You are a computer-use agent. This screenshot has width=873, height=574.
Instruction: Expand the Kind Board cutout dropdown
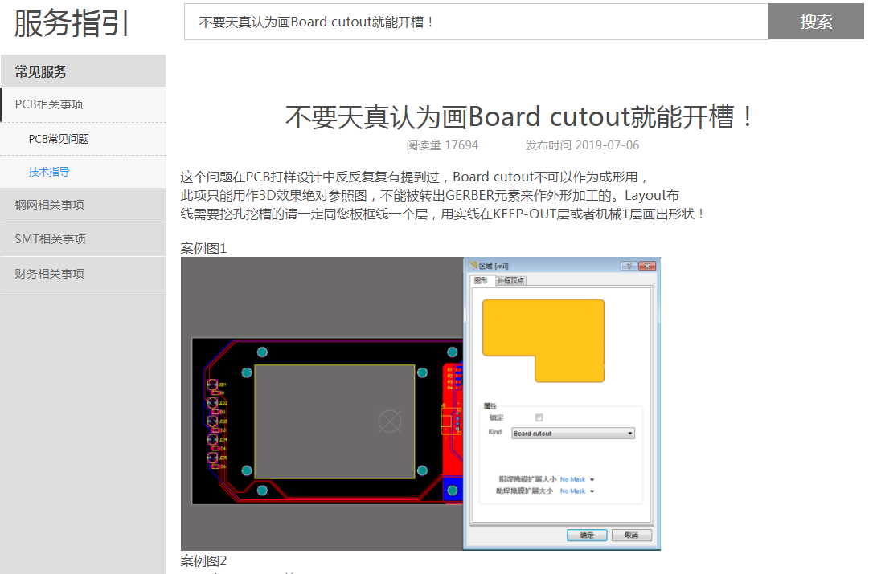coord(573,434)
